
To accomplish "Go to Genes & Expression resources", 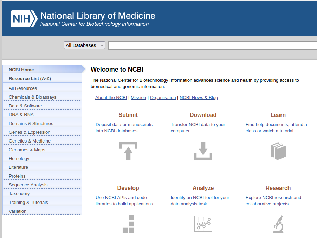I will coord(30,132).
